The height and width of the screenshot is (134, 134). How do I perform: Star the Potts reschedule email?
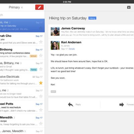click(41, 110)
